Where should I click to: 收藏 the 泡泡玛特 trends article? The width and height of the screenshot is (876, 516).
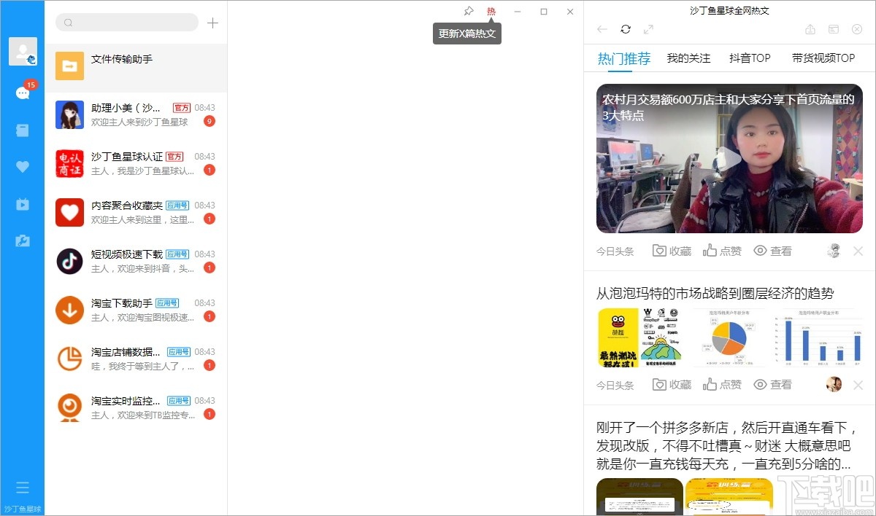pyautogui.click(x=671, y=384)
